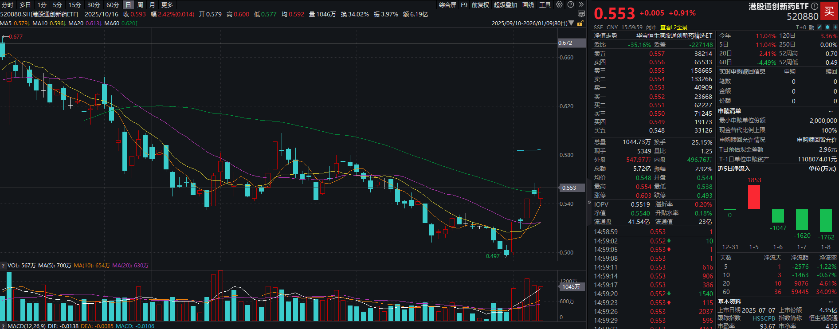Add to watchlist with plus icon
The image size is (839, 329).
pos(835,27)
